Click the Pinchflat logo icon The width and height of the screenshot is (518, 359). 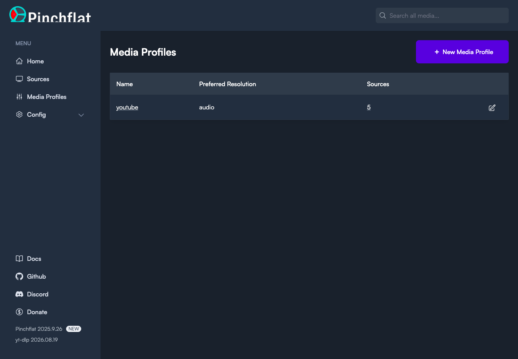[17, 14]
